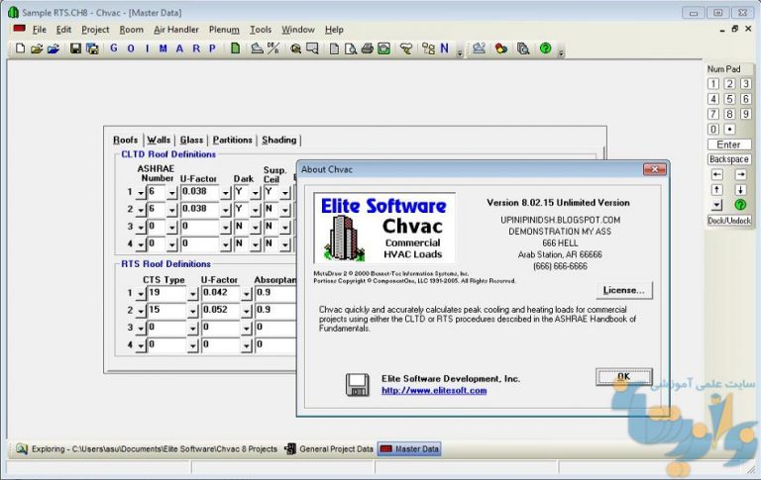Switch to the Shading tab
The width and height of the screenshot is (761, 480).
pyautogui.click(x=278, y=141)
